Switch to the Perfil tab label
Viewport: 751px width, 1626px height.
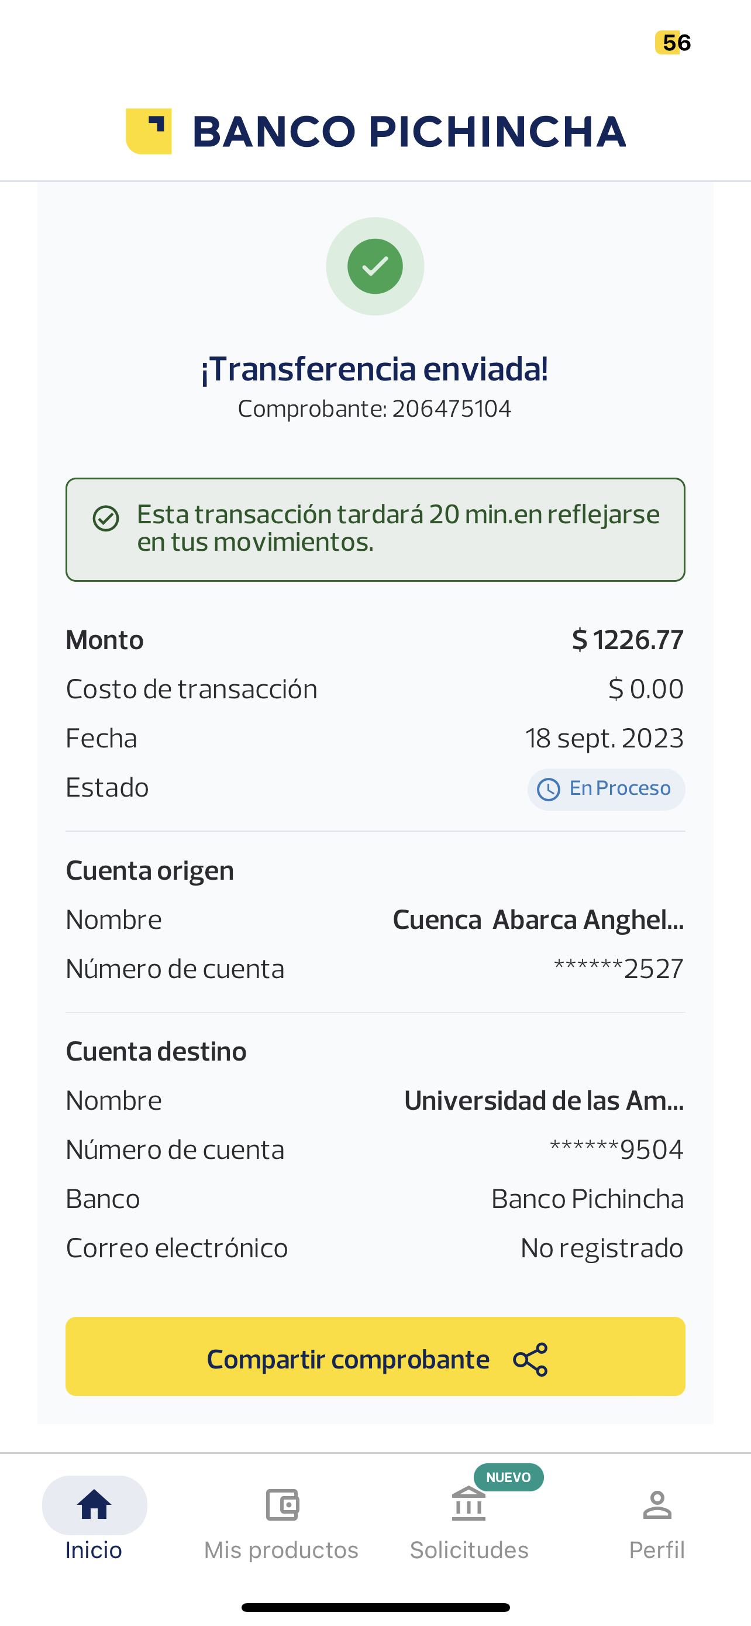(x=657, y=1550)
